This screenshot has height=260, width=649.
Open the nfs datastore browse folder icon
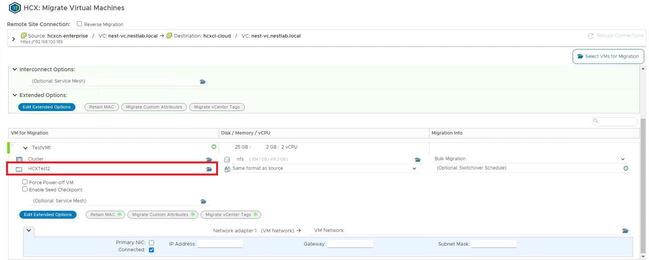[x=418, y=160]
